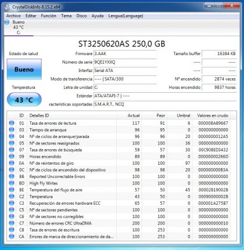Click status orb for Reported Uncorrectable Errors
The height and width of the screenshot is (250, 244).
tap(12, 176)
